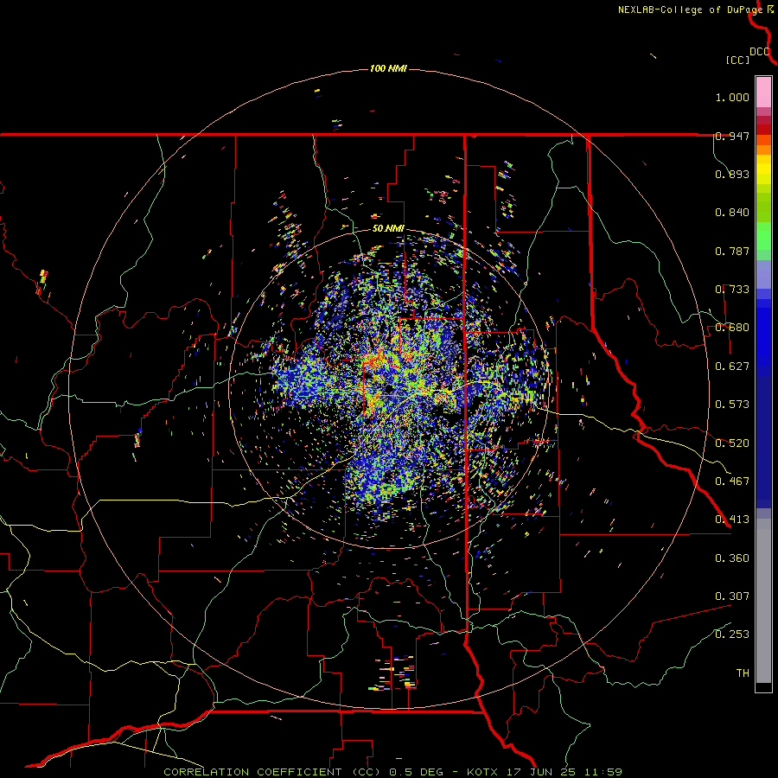The image size is (778, 778).
Task: Click the 0.360 legend value
Action: click(x=732, y=558)
